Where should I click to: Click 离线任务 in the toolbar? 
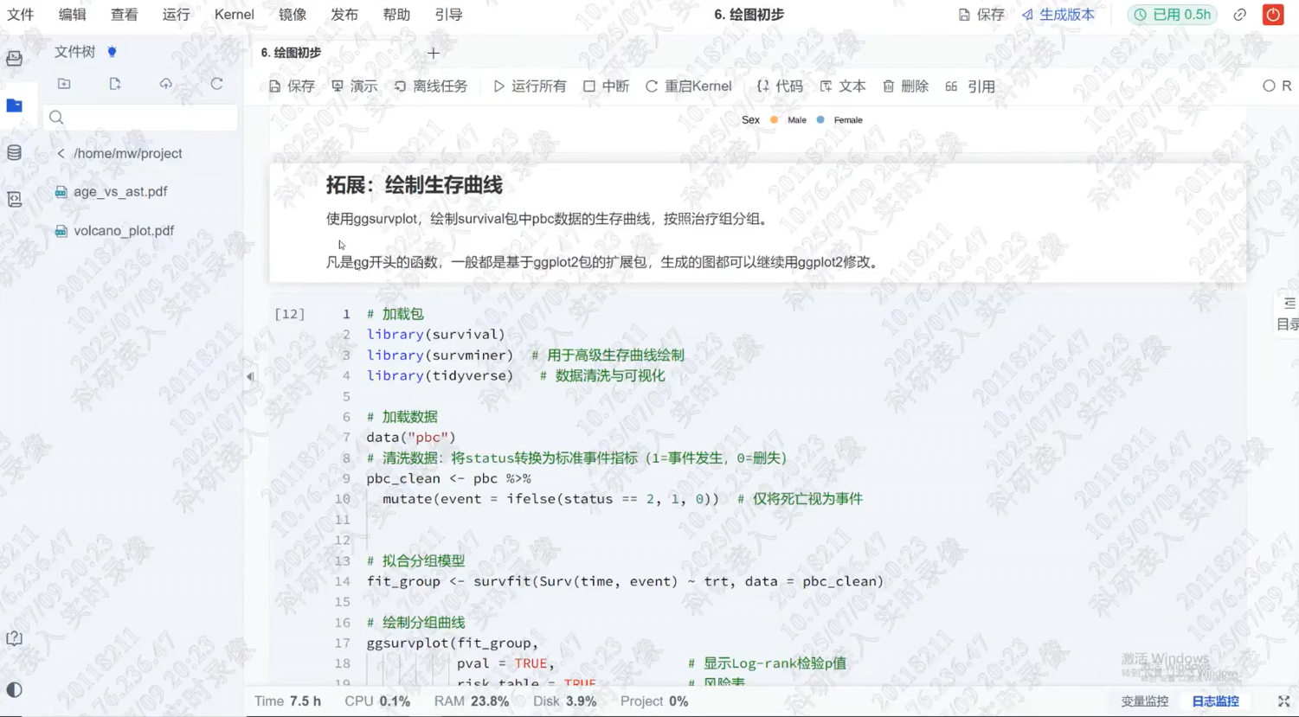pos(430,86)
